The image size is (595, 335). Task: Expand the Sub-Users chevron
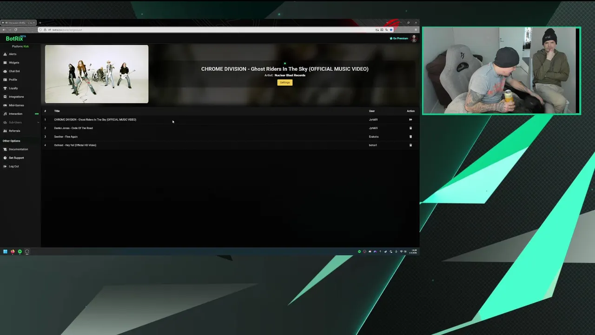click(x=38, y=122)
